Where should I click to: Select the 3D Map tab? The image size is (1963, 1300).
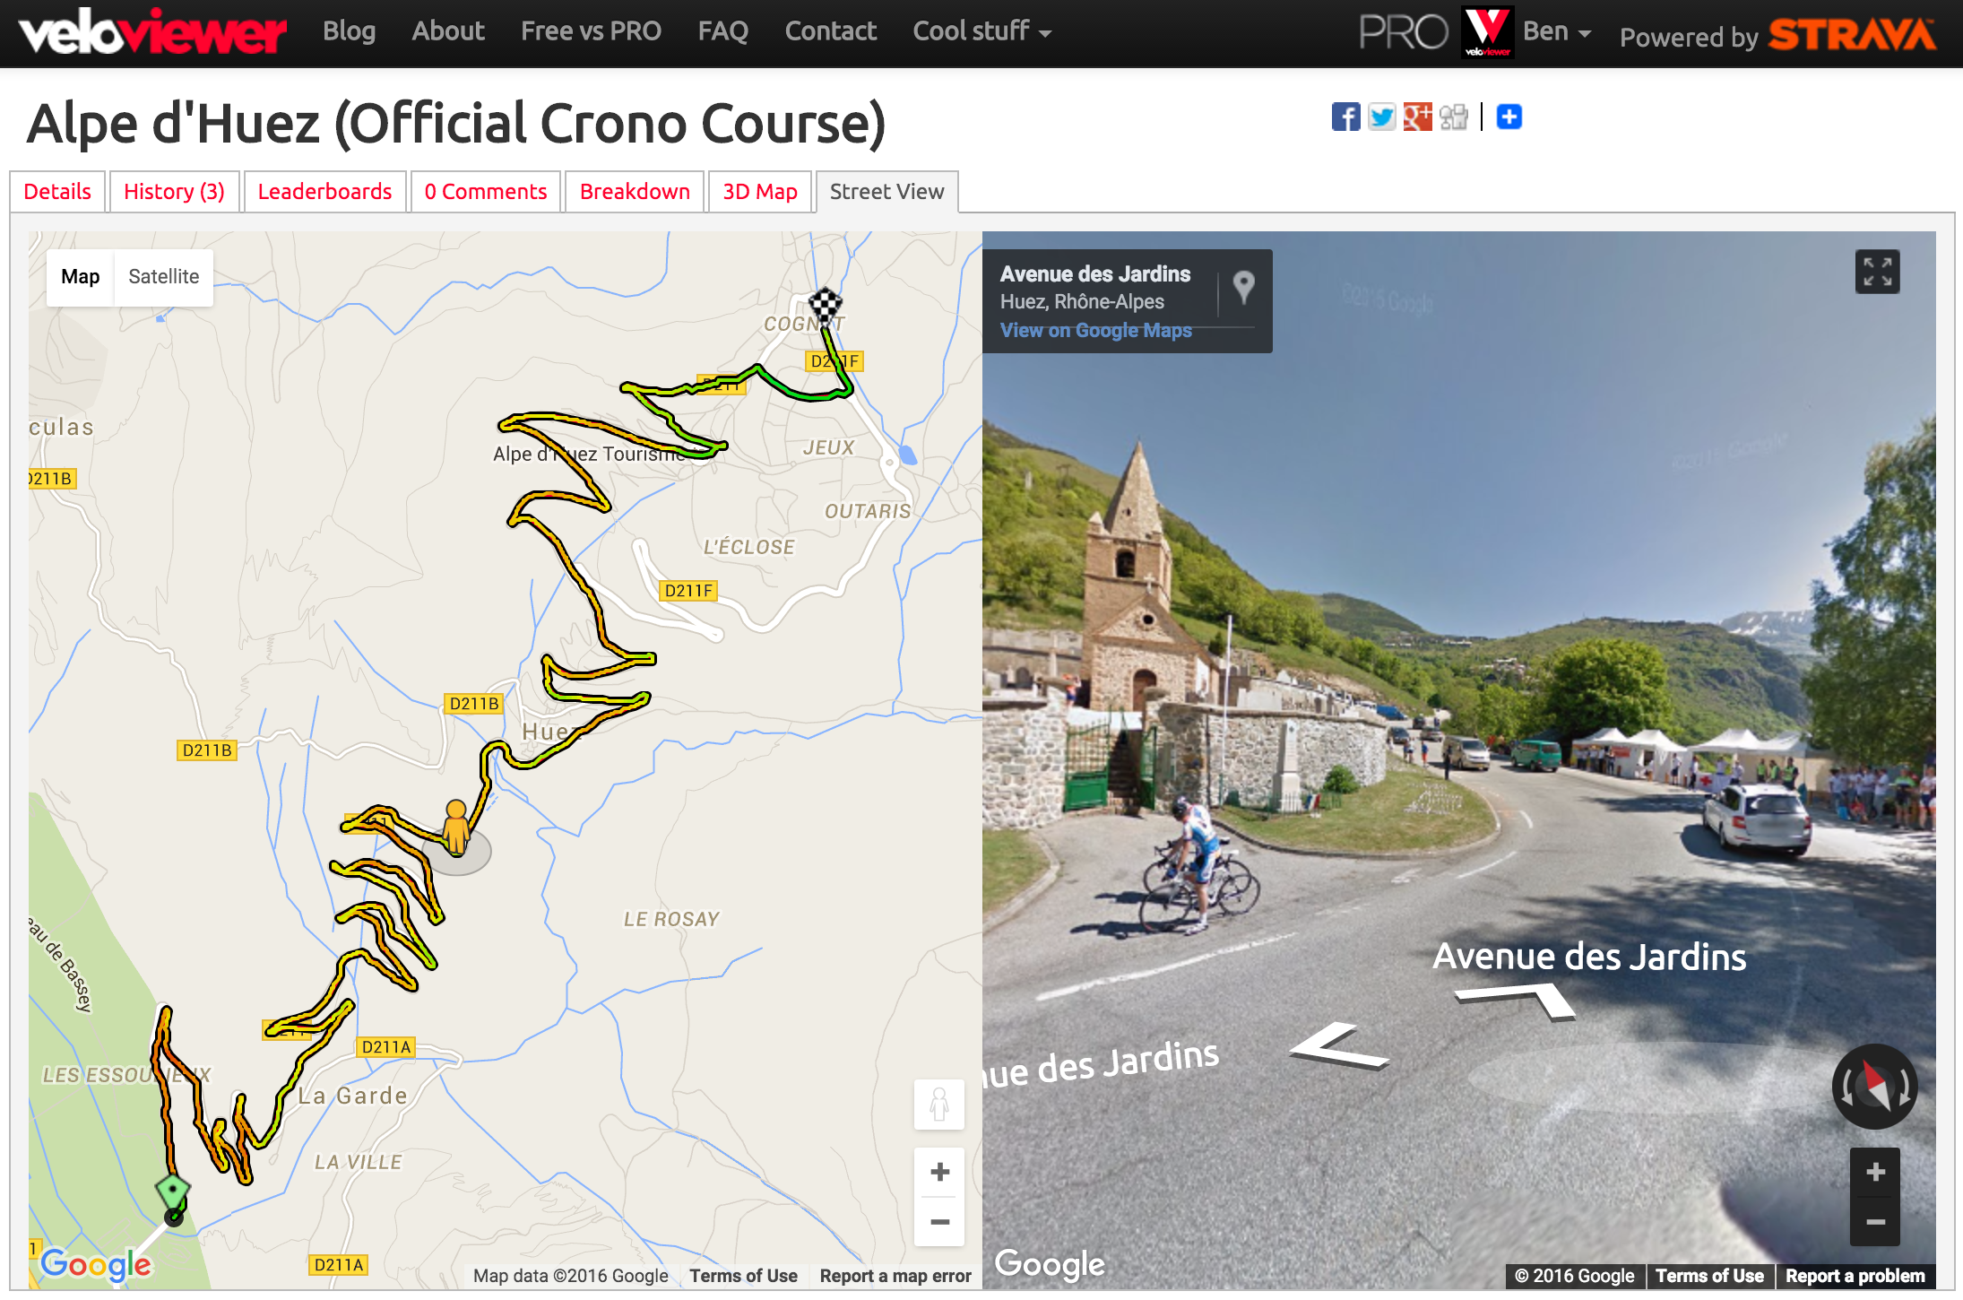click(x=758, y=192)
